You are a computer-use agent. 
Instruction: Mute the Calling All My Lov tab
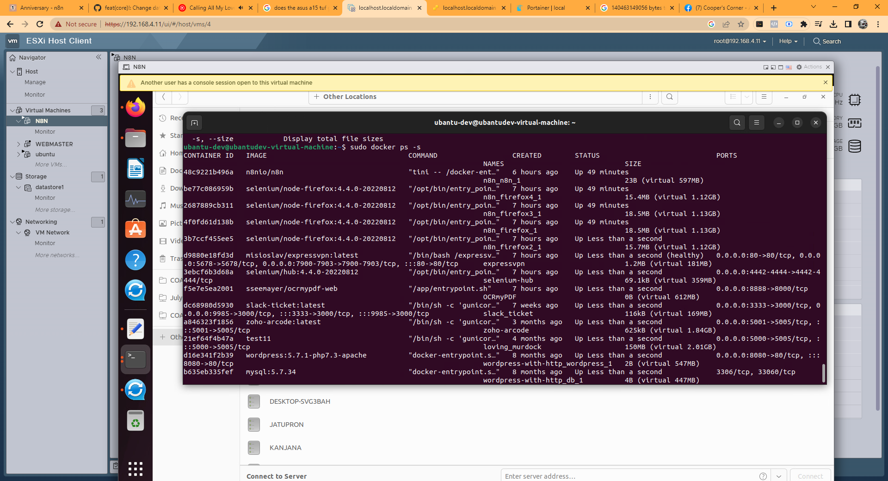coord(240,8)
